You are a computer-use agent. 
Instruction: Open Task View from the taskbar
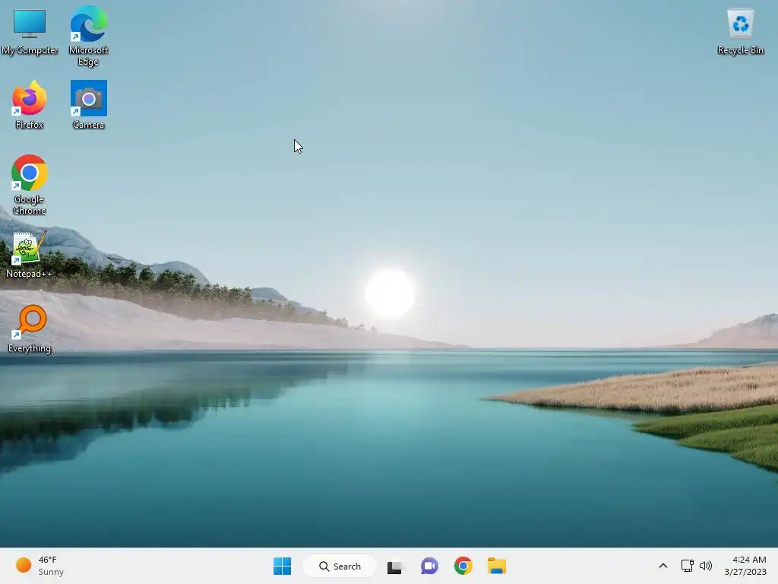coord(395,566)
